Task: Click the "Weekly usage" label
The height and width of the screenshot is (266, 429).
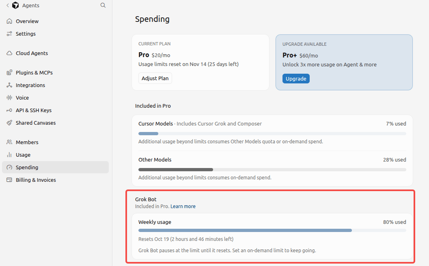Action: (155, 222)
